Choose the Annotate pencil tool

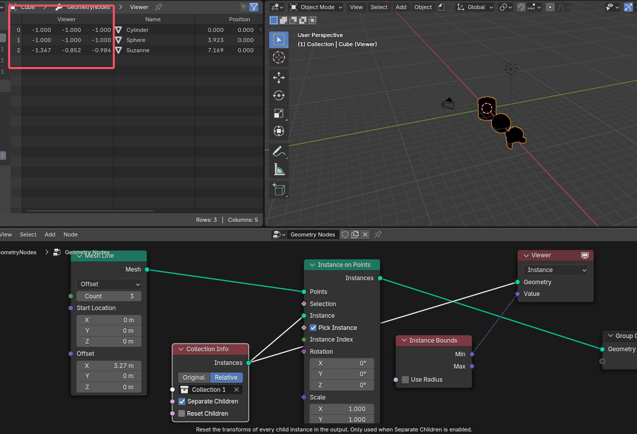tap(278, 151)
